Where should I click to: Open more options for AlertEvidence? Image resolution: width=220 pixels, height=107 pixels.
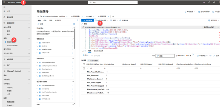72,43
